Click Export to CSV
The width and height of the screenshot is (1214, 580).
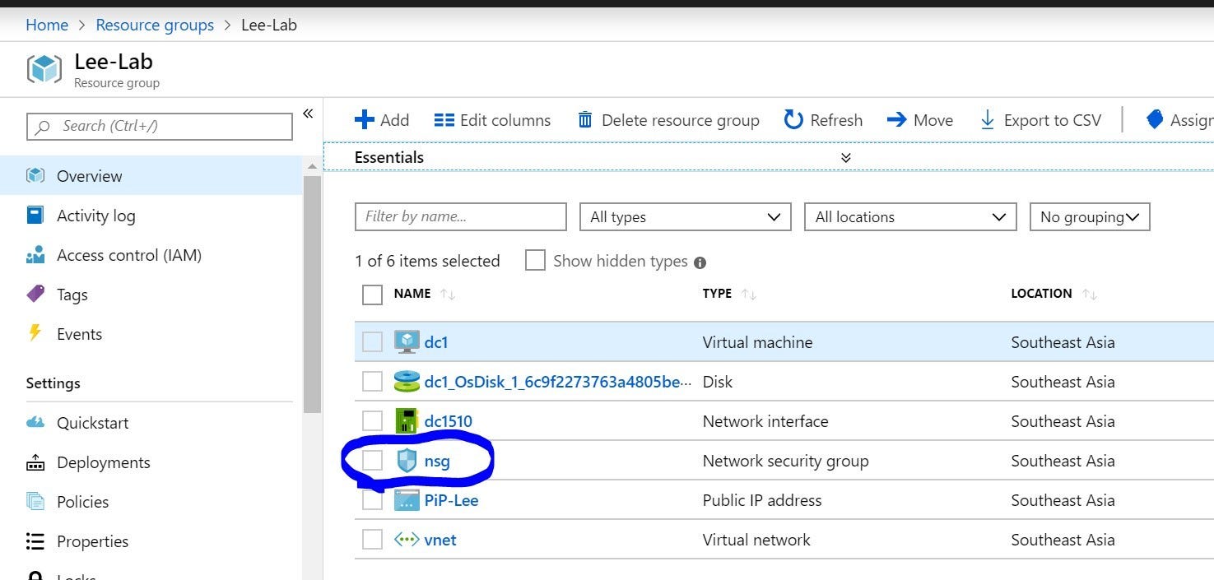1040,120
